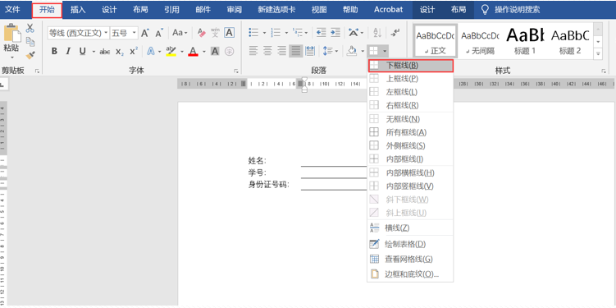This screenshot has height=308, width=616.
Task: Toggle superscript x²
Action: [134, 51]
